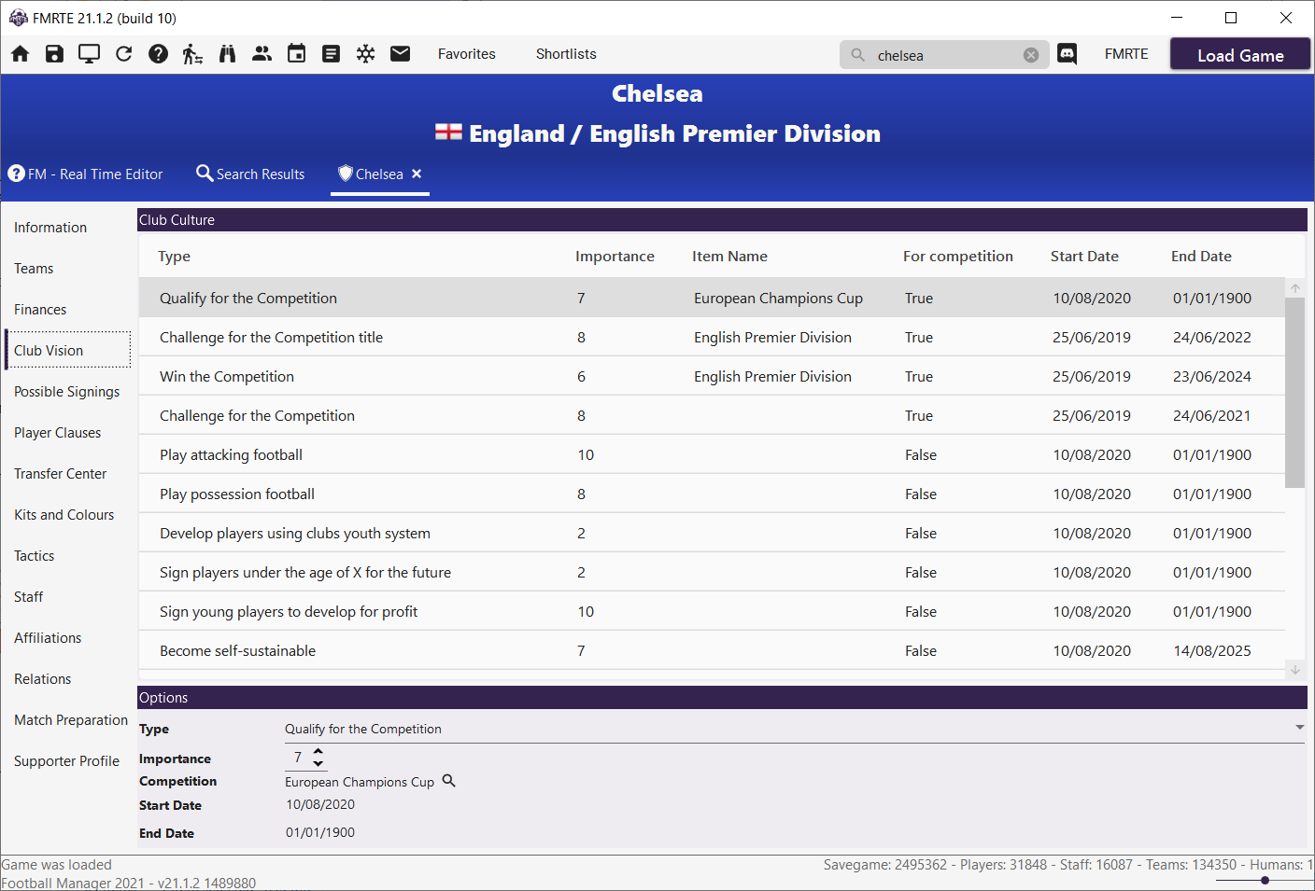Image resolution: width=1315 pixels, height=891 pixels.
Task: Click the Start Date field 10/08/2020 in Options
Action: point(320,804)
